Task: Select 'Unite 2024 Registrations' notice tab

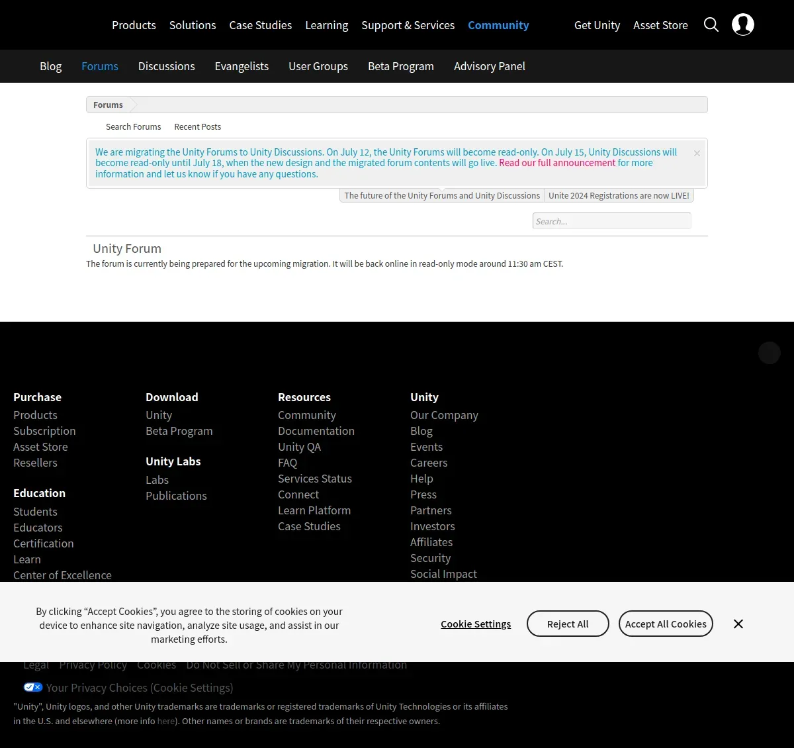Action: [619, 195]
